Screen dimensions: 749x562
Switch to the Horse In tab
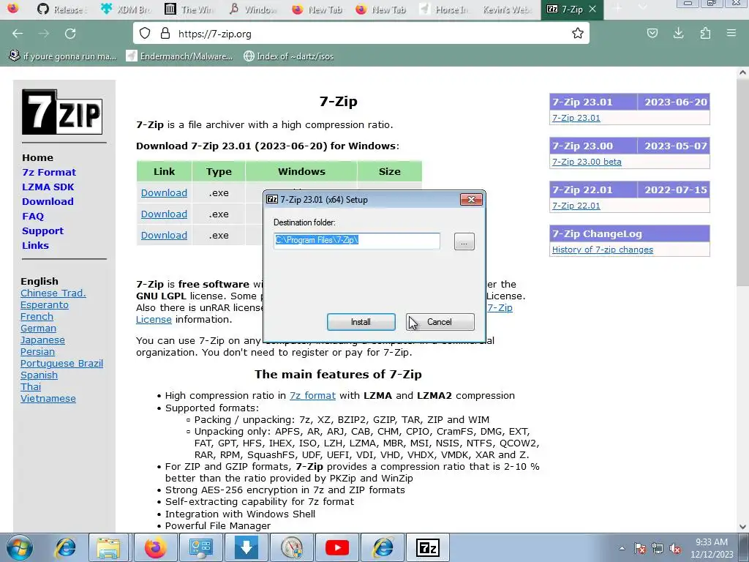click(x=444, y=9)
